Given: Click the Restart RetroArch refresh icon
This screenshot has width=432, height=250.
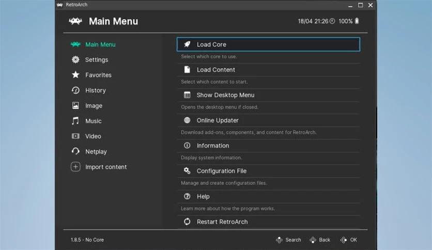Looking at the screenshot, I should tap(187, 222).
